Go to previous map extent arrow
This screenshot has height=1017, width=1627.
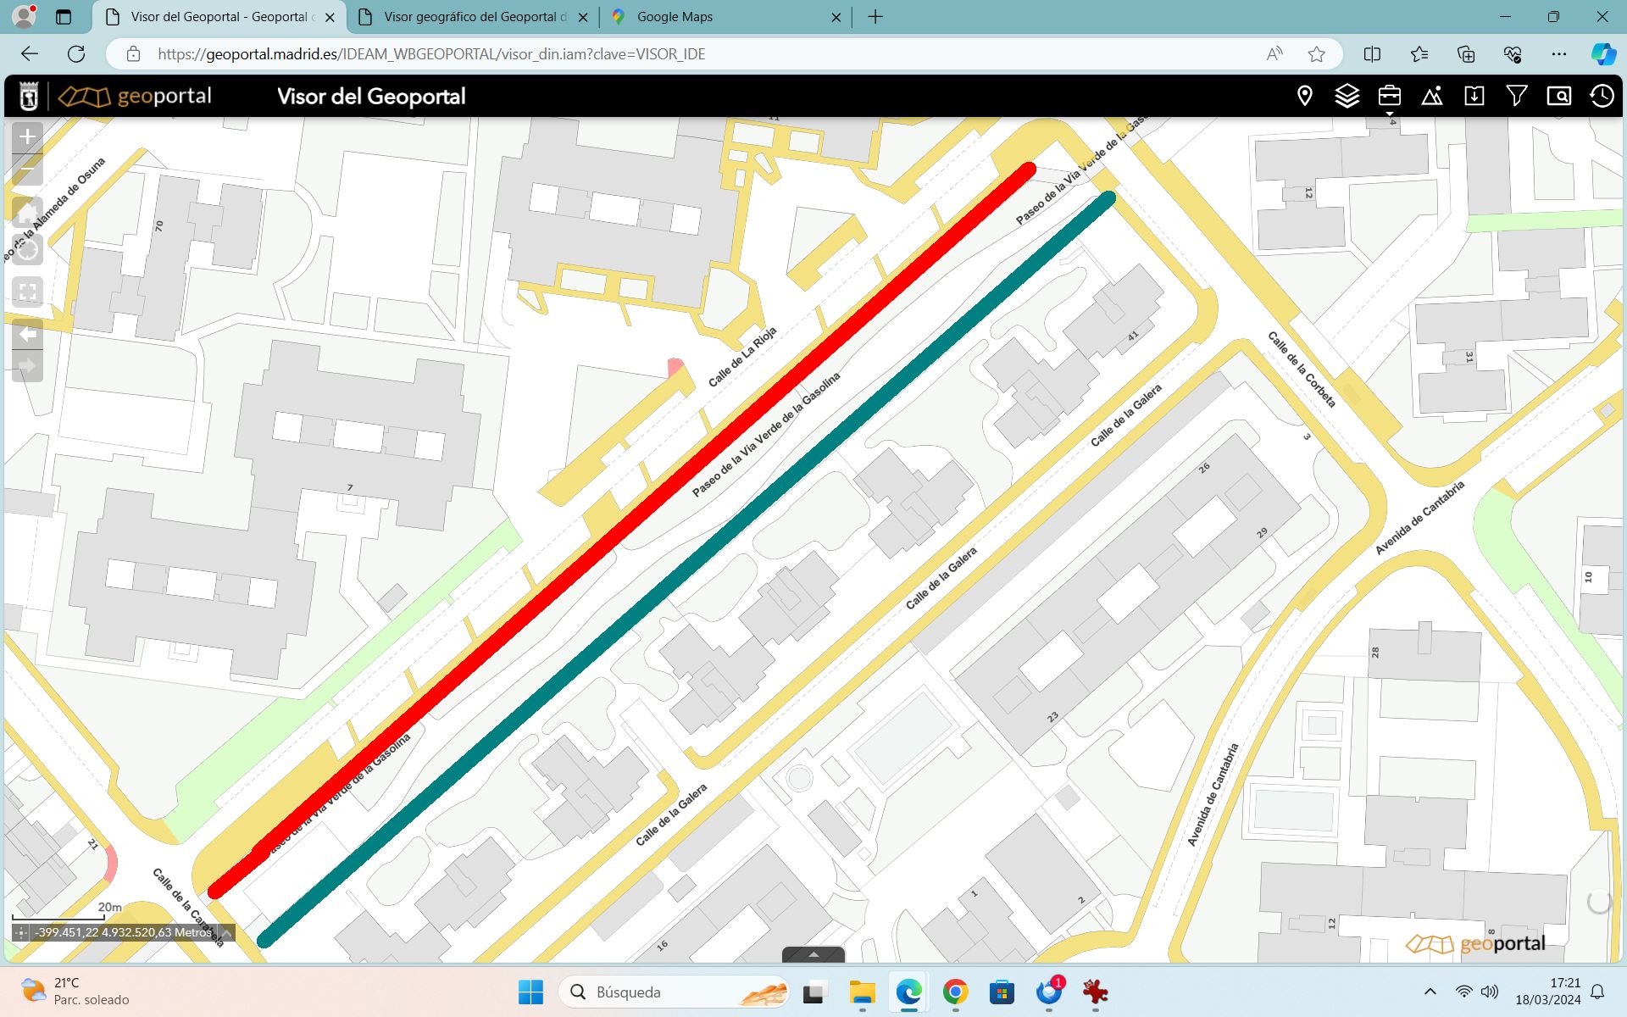tap(27, 334)
